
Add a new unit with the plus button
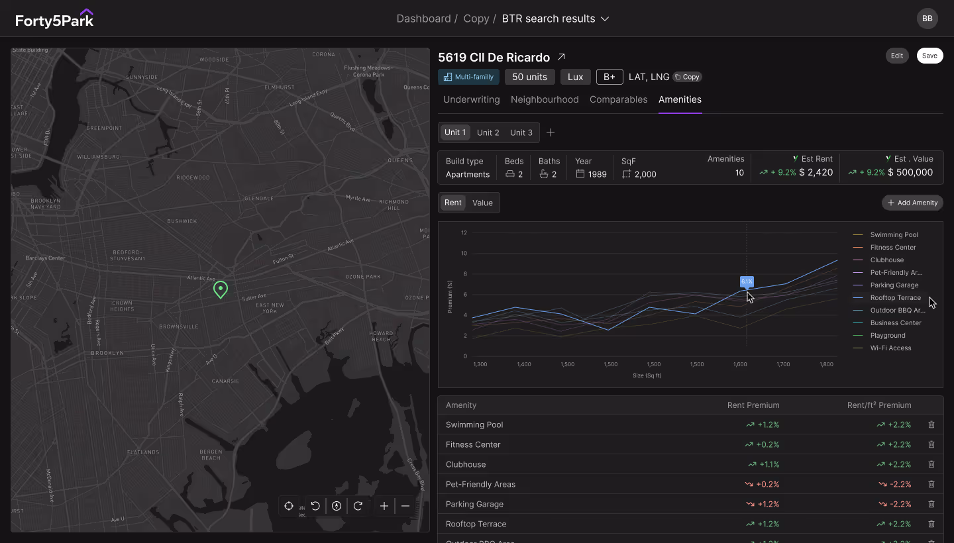tap(551, 132)
